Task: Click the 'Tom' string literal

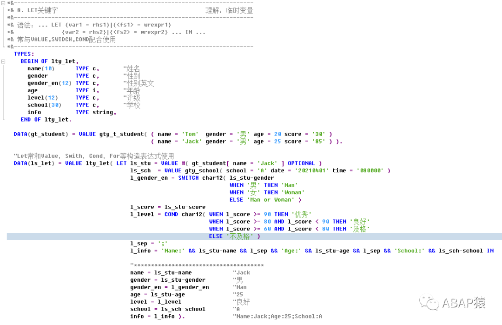Action: (x=190, y=134)
